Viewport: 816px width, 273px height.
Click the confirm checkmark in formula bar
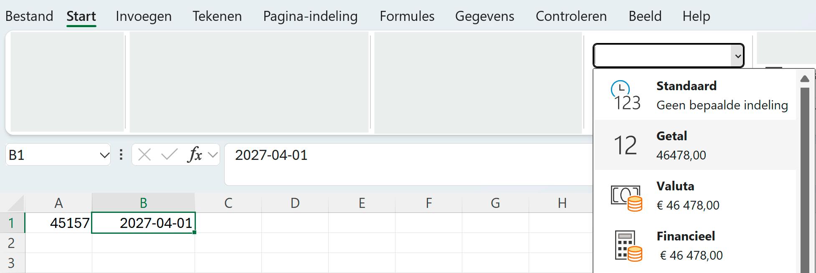[x=169, y=155]
